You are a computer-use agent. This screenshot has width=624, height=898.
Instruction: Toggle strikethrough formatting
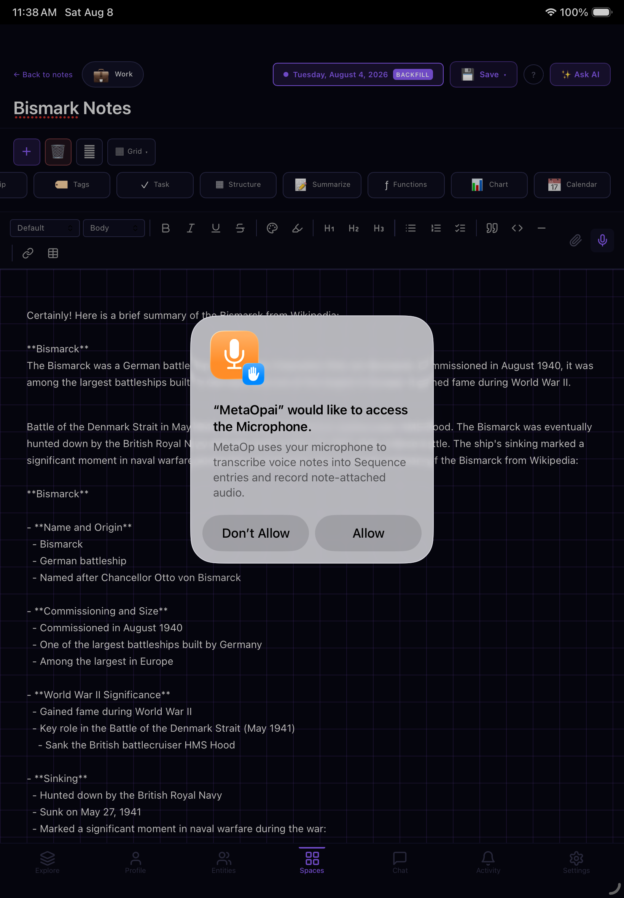(x=240, y=228)
